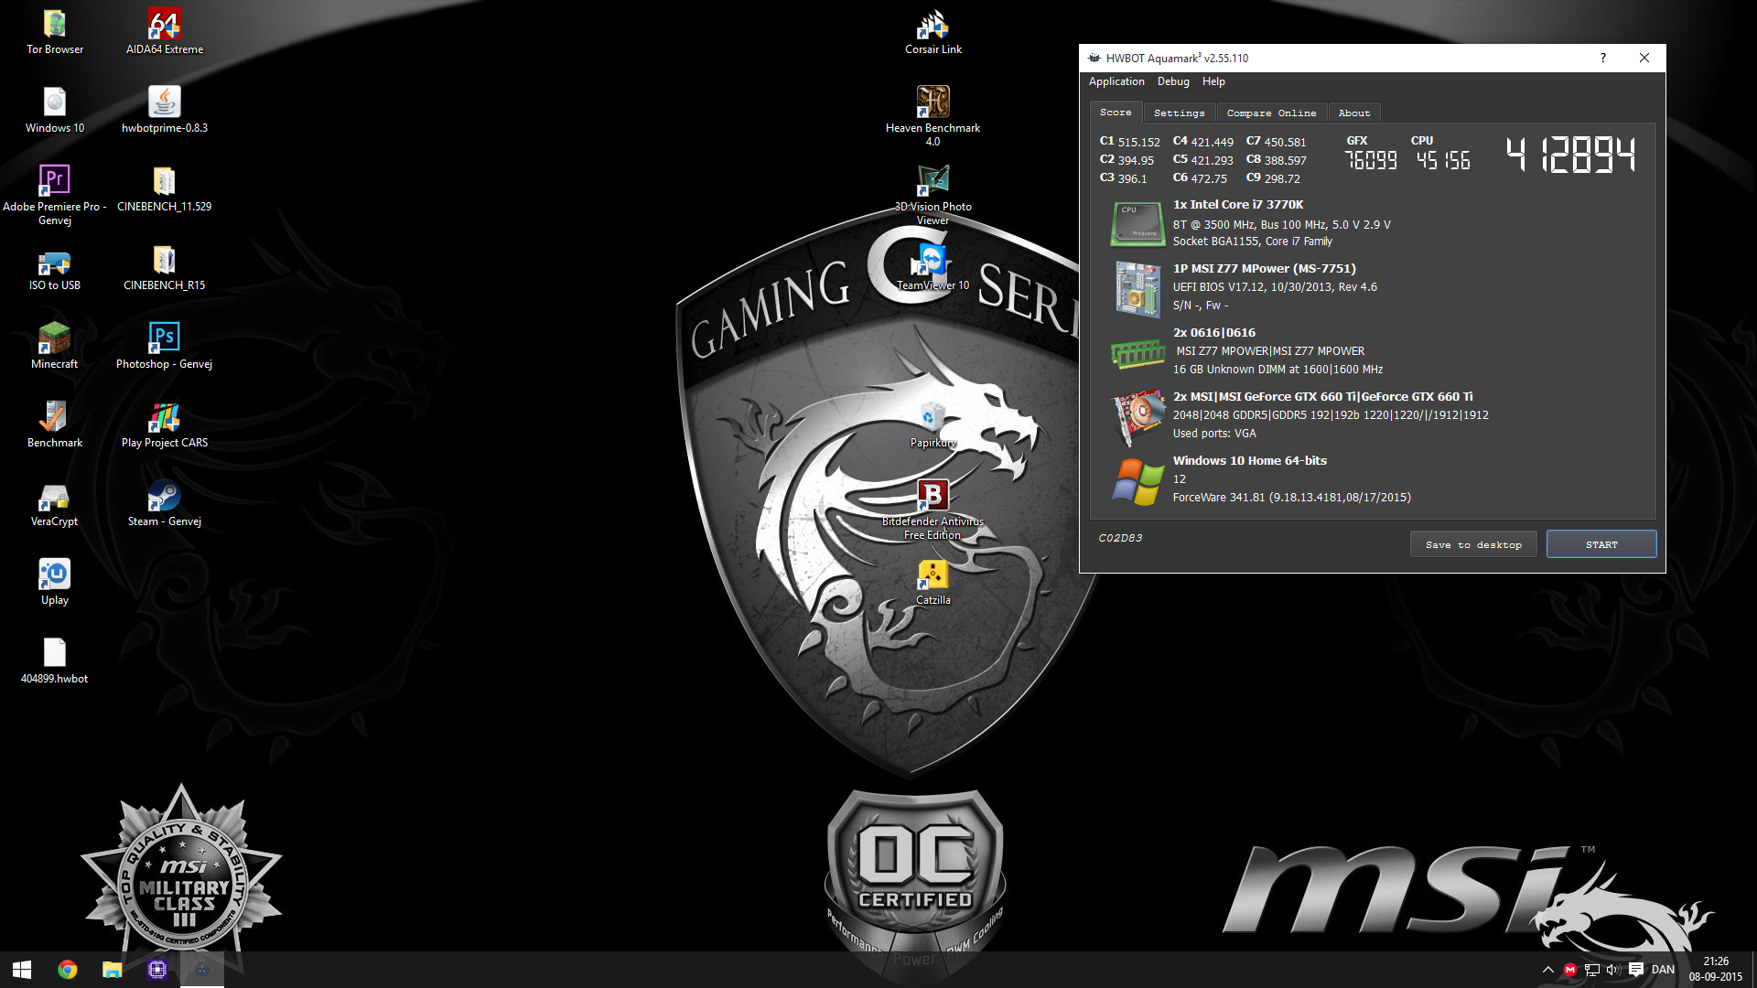Viewport: 1757px width, 988px height.
Task: Open the volume control in tray
Action: (x=1613, y=970)
